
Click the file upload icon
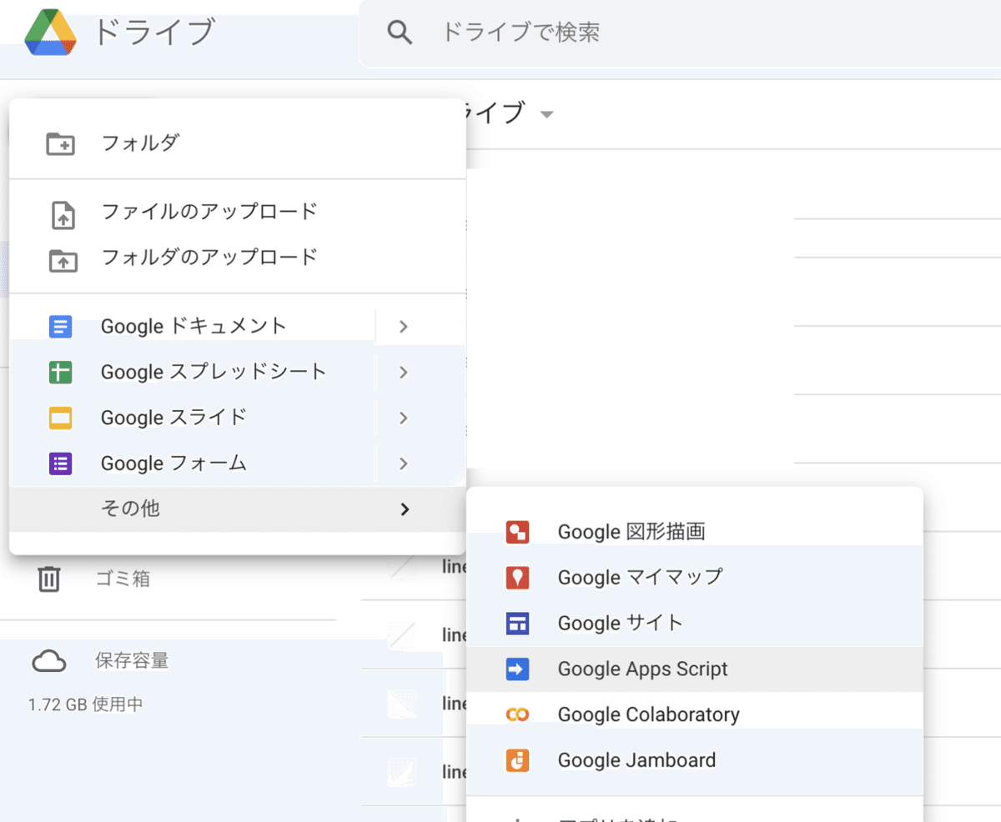pyautogui.click(x=63, y=215)
